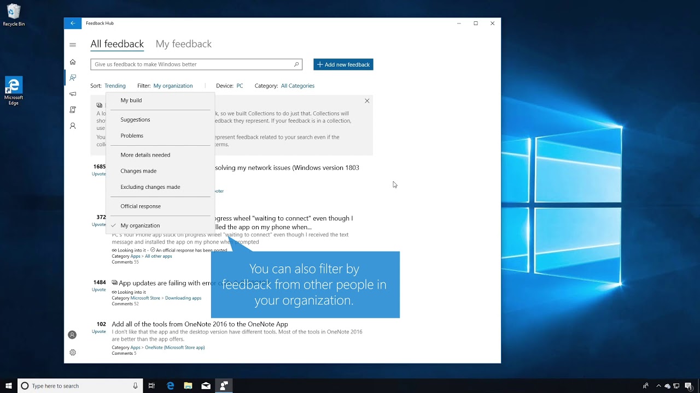Click the OneDrive cloud tray icon
Viewport: 700px width, 393px height.
[x=668, y=386]
